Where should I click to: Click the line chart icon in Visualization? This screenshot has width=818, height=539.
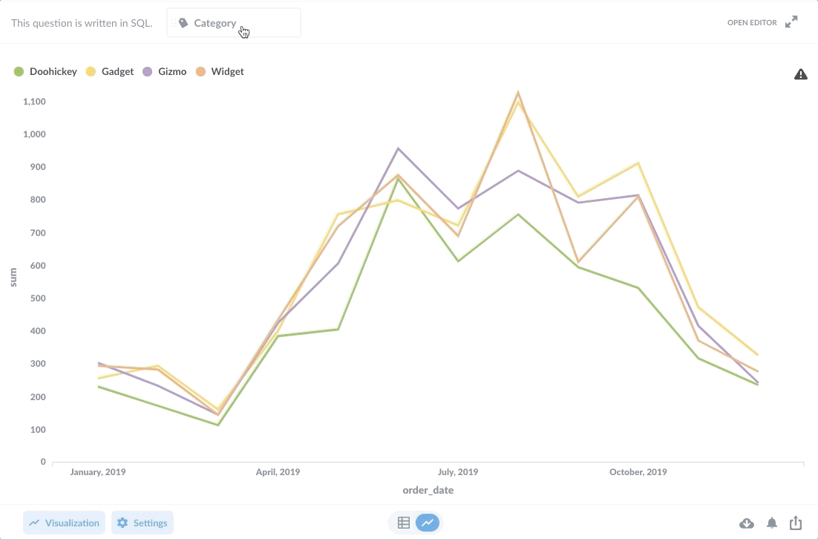[x=34, y=523]
